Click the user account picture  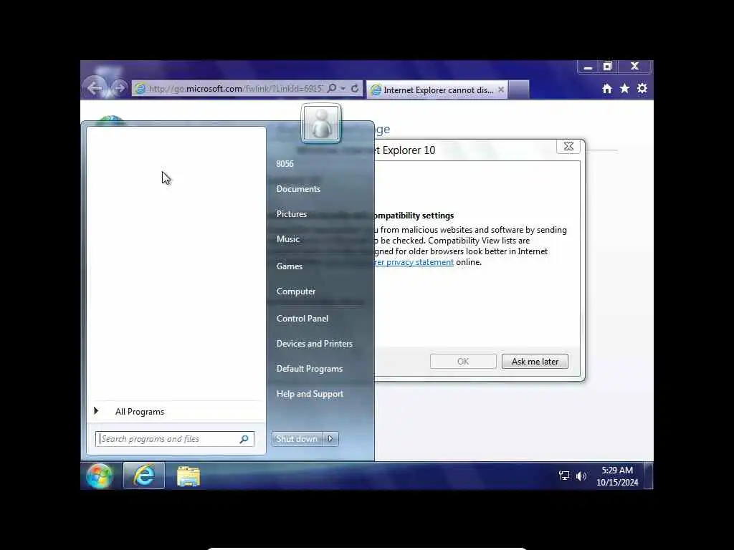(321, 123)
